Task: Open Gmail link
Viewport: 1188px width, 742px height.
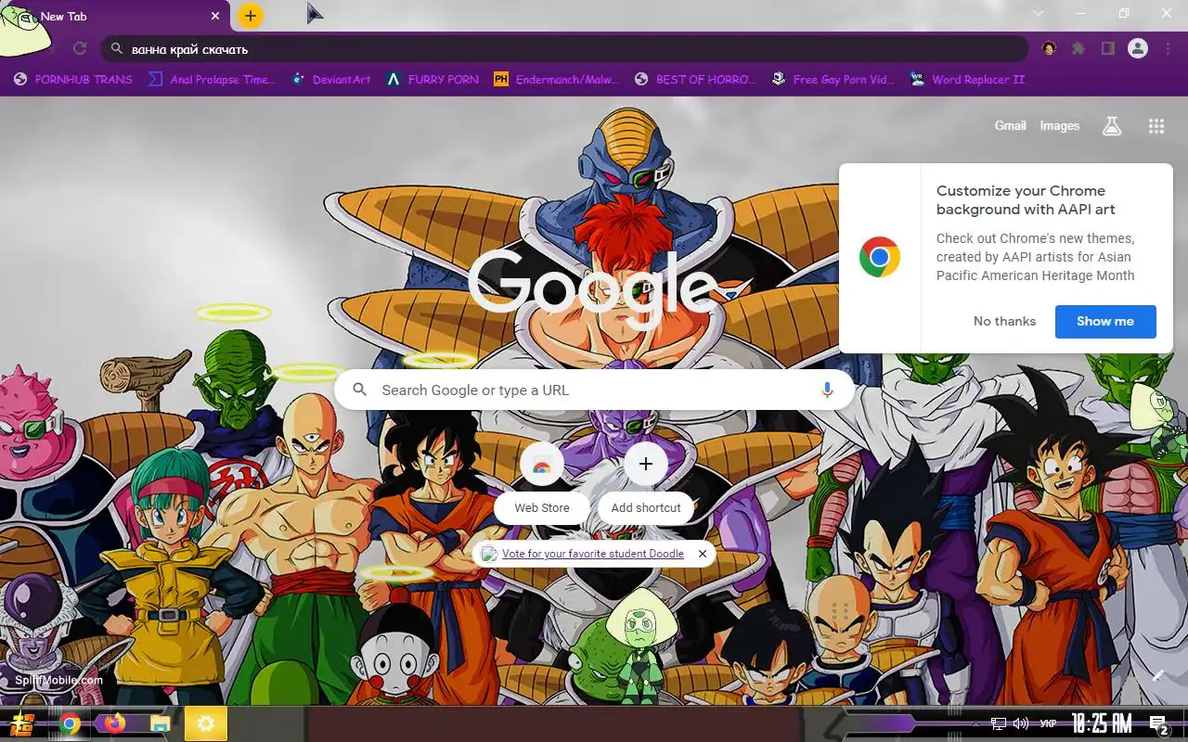Action: click(1010, 126)
